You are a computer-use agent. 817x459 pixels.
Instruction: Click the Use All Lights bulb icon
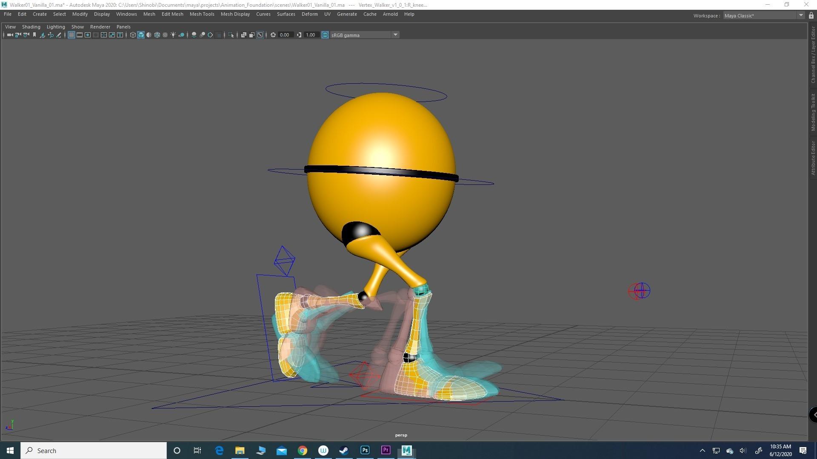pyautogui.click(x=173, y=35)
